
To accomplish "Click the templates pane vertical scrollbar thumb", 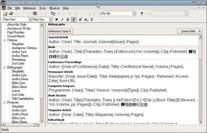I will pos(200,49).
